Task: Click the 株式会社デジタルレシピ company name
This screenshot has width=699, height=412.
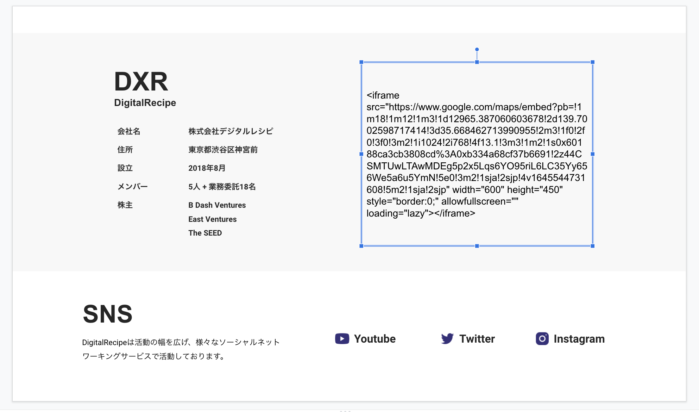Action: click(231, 131)
